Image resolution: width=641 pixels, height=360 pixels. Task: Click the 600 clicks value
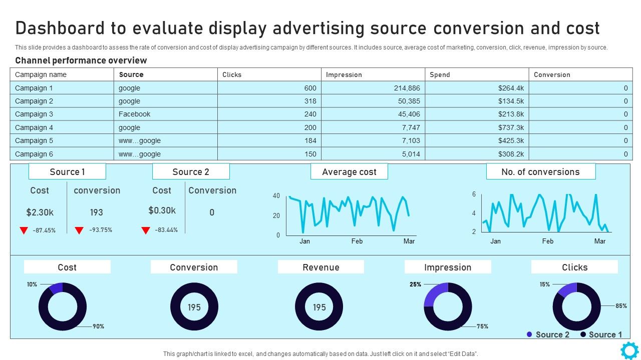tap(310, 88)
